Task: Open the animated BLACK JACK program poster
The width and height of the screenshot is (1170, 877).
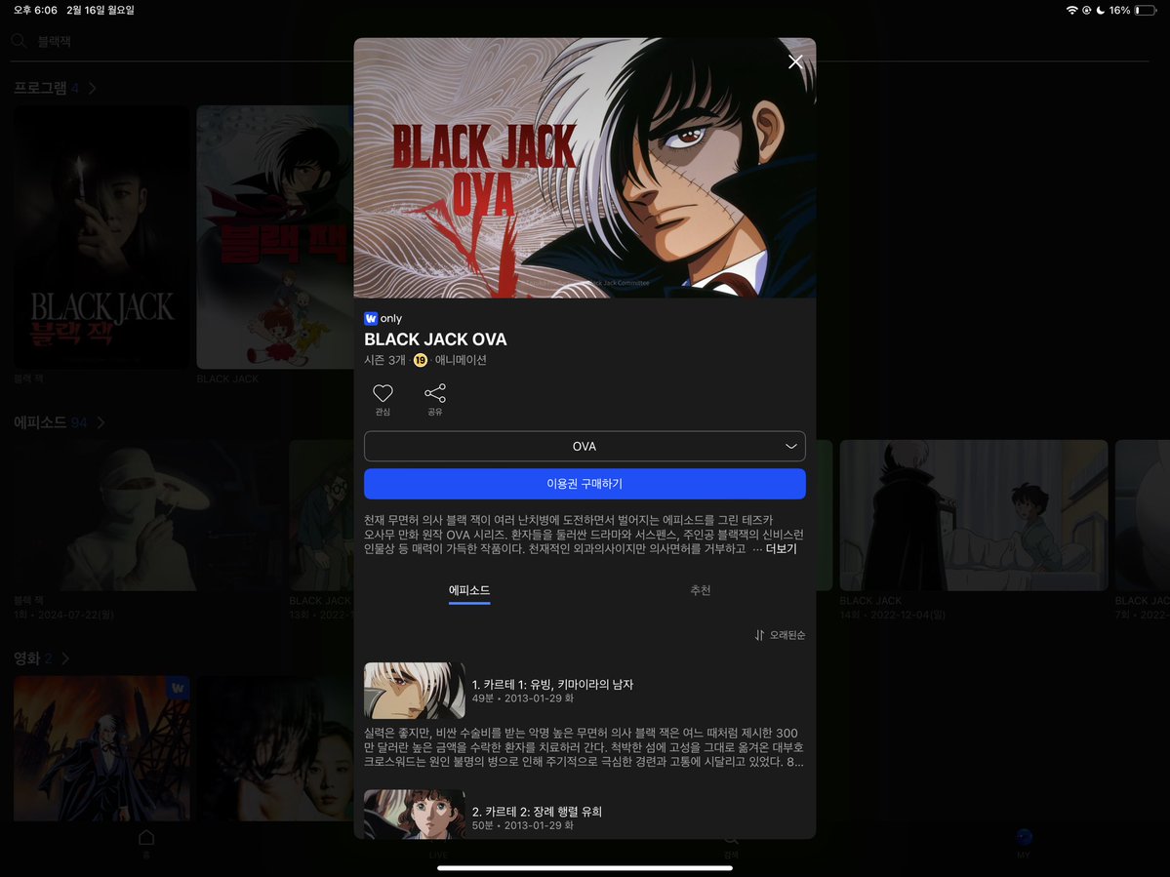Action: click(x=274, y=237)
